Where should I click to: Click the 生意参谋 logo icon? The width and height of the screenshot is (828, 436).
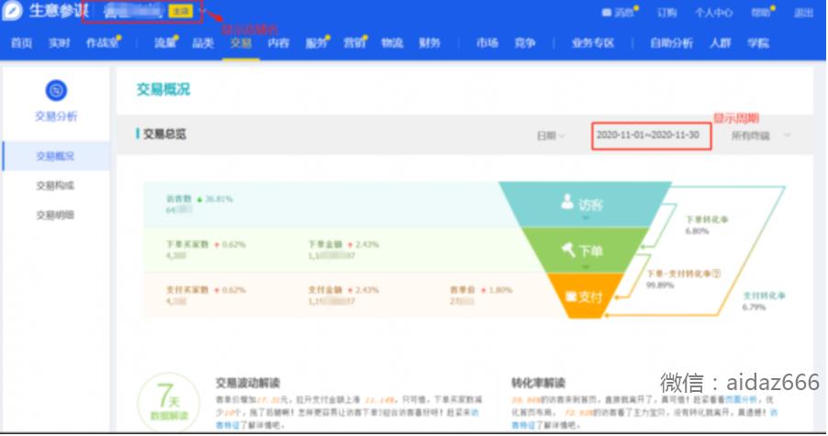point(12,11)
